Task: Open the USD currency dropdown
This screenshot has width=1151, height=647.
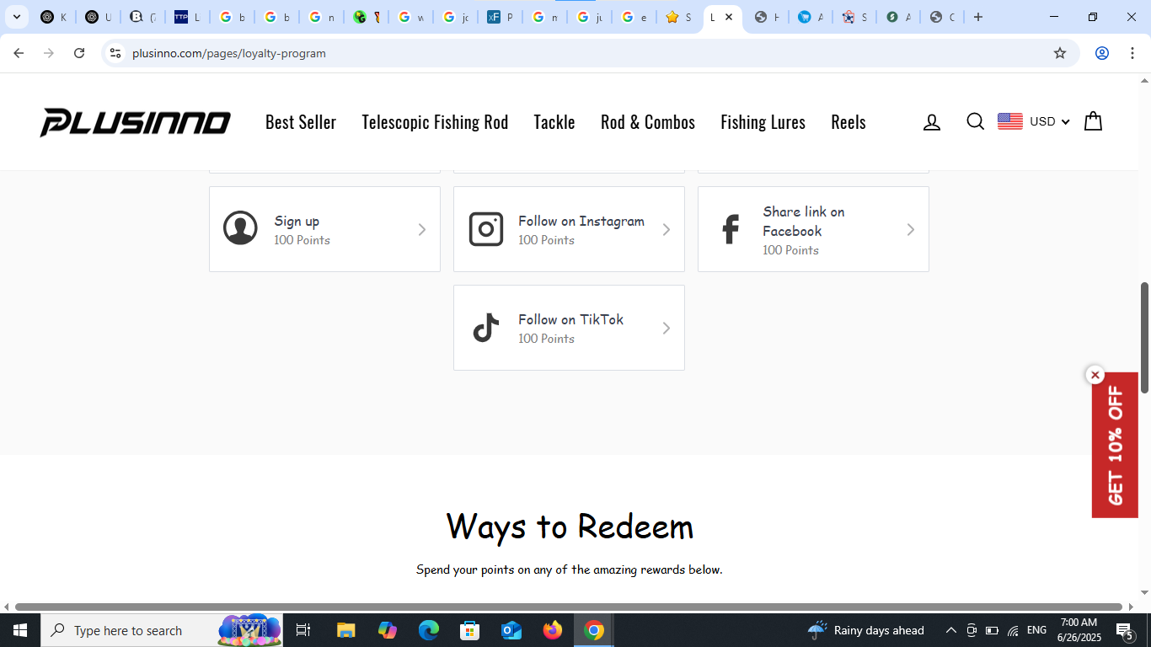Action: coord(1049,121)
